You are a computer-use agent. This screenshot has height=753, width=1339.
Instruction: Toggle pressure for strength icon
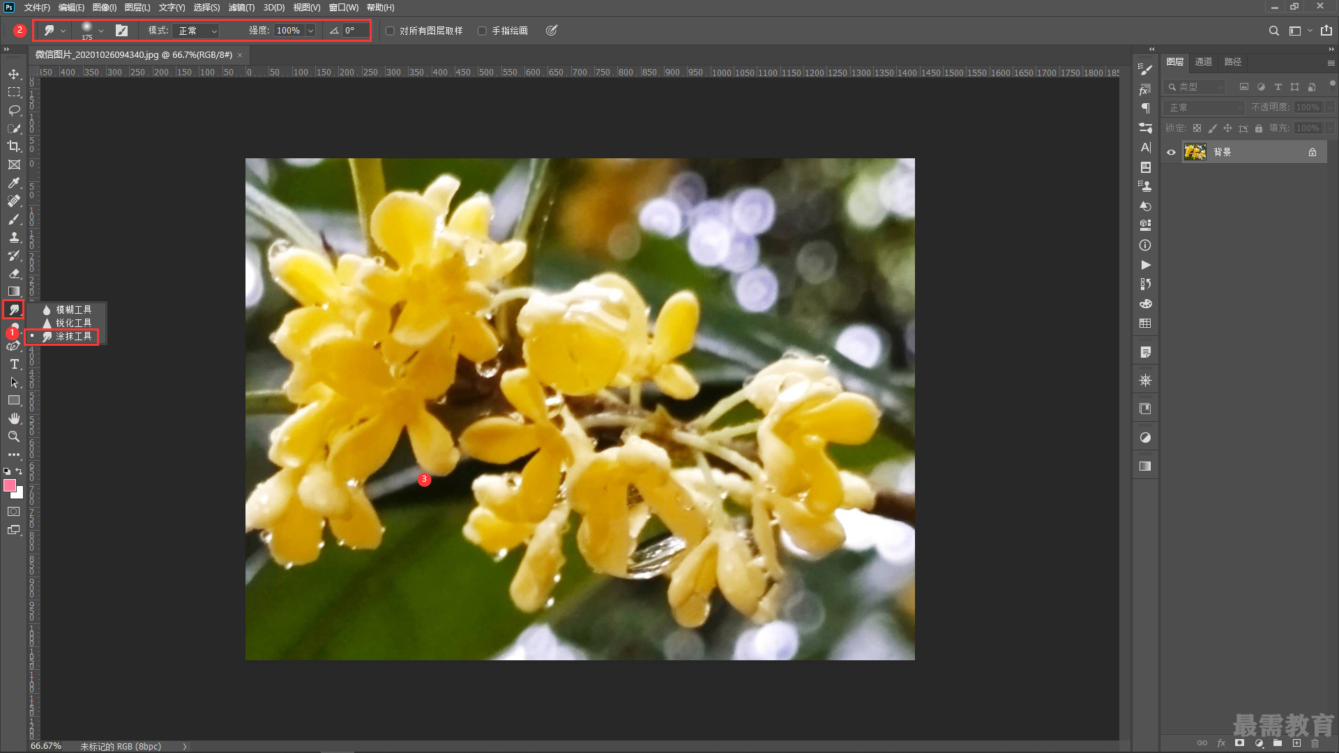[552, 31]
